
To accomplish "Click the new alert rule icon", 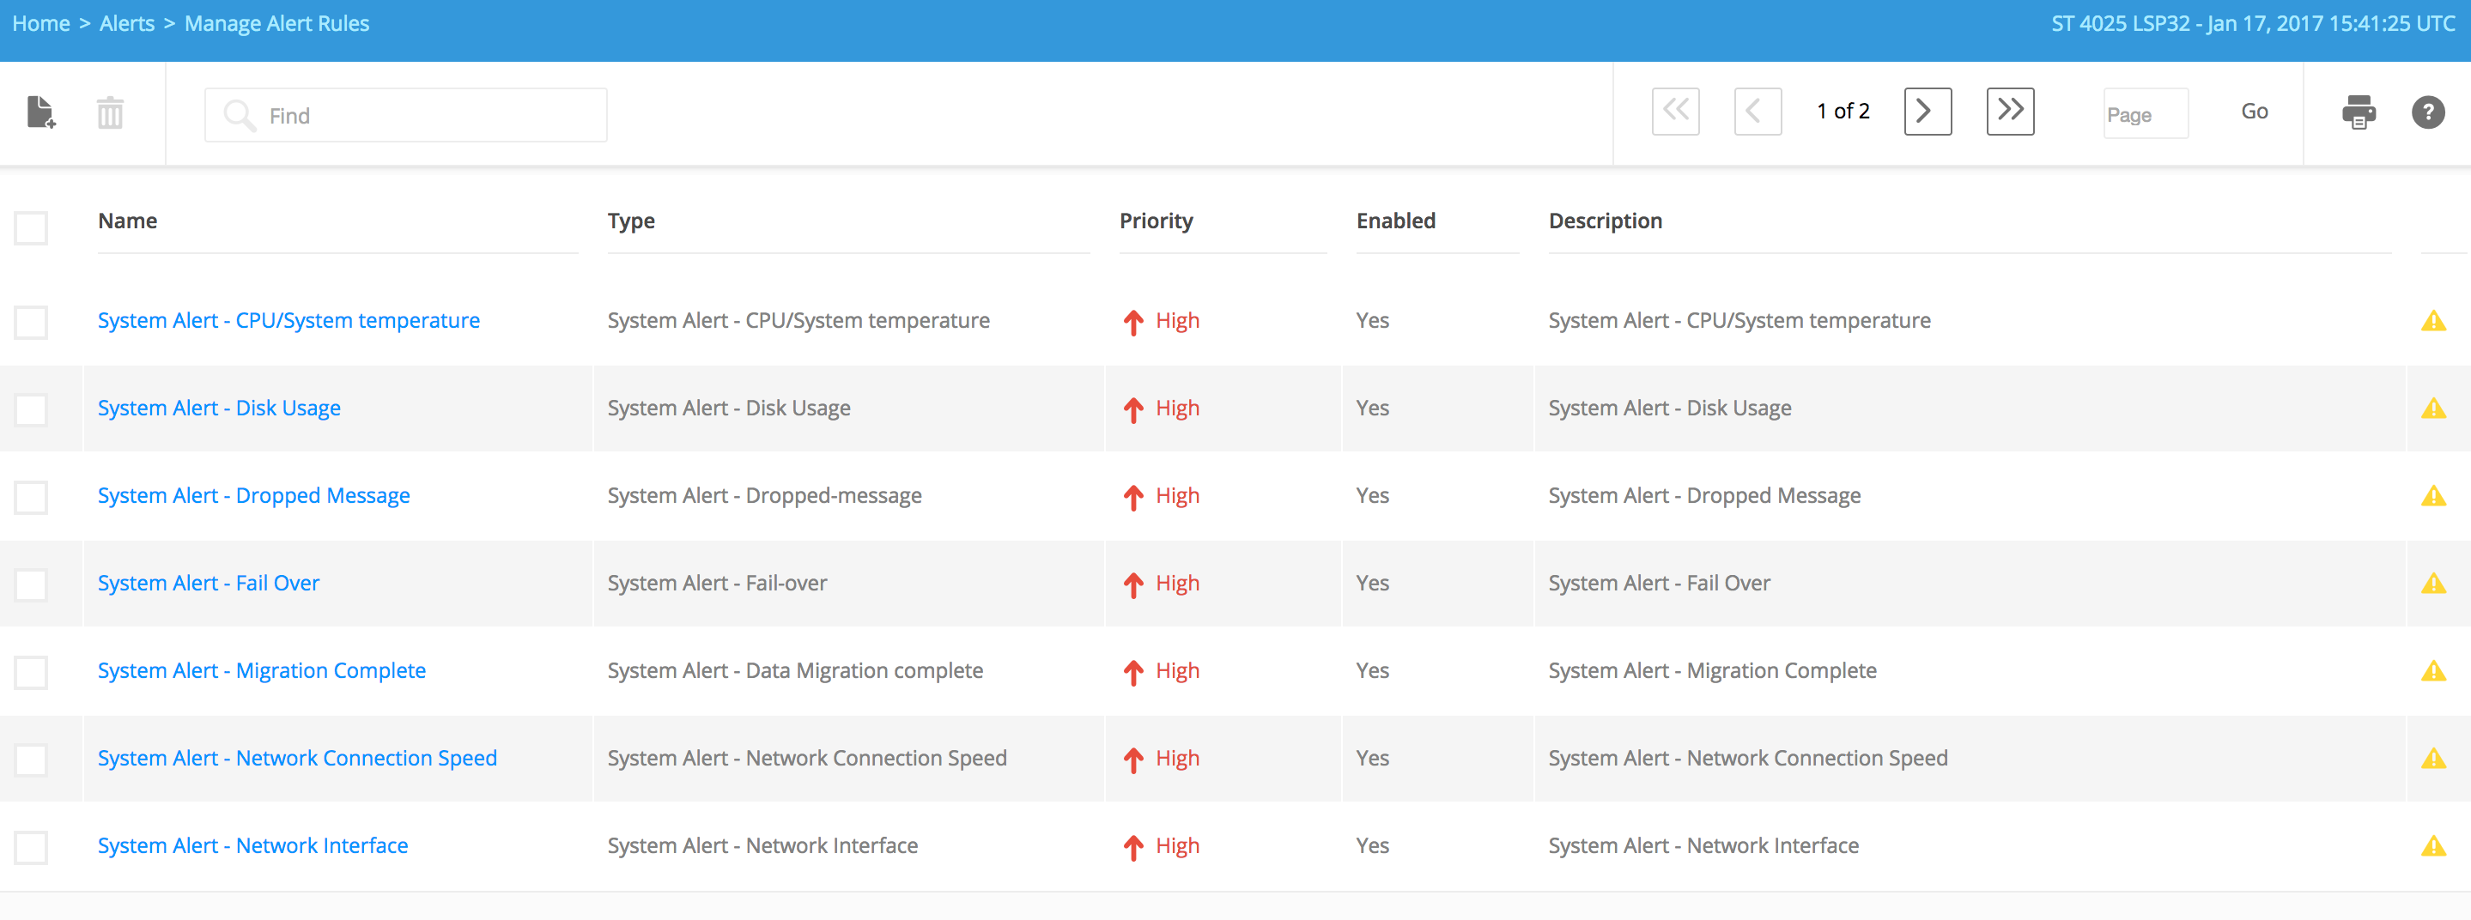I will pos(40,113).
